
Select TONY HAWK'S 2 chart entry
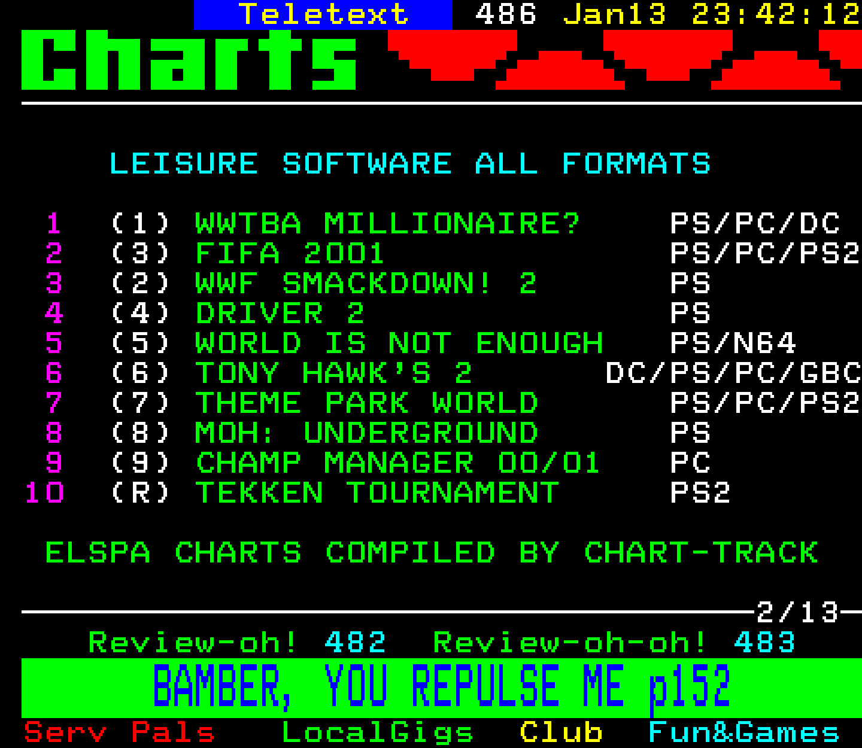pyautogui.click(x=334, y=373)
